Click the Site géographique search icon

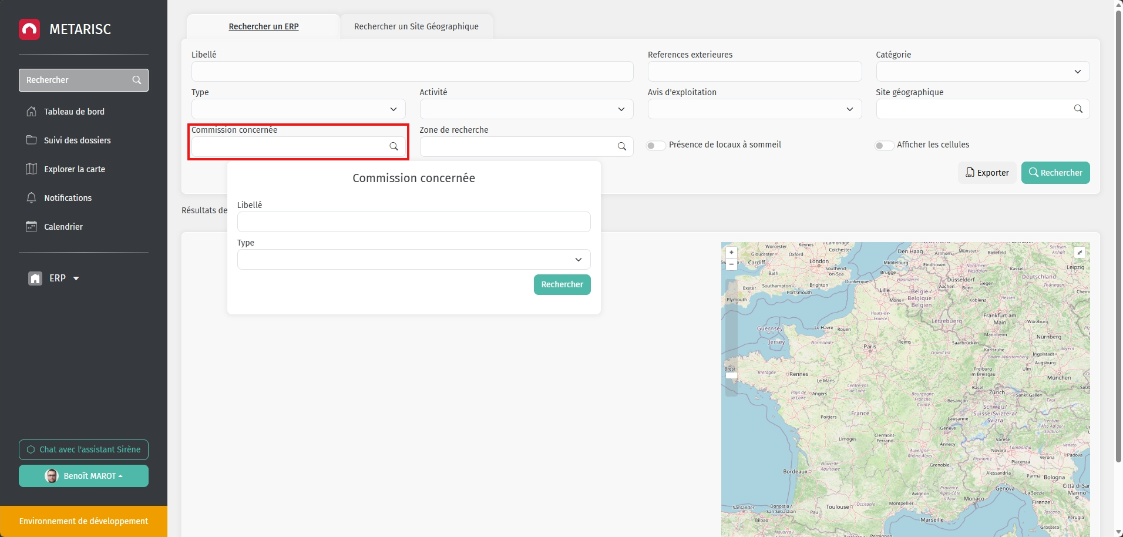[x=1078, y=109]
